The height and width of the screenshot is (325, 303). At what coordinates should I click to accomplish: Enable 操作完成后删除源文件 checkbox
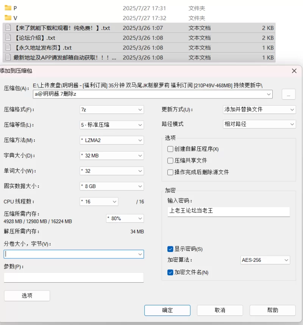click(x=170, y=172)
